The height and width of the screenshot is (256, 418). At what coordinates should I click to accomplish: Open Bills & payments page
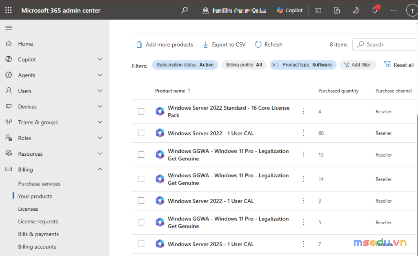pos(38,234)
